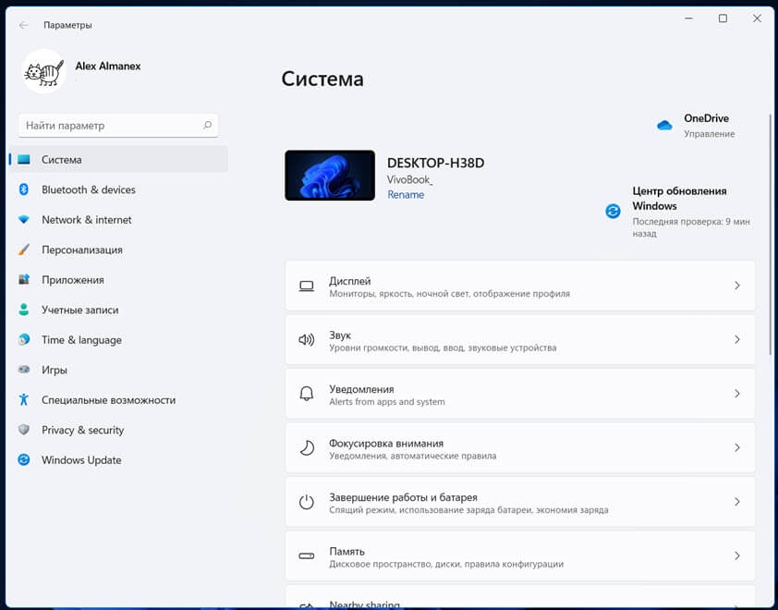Click the Память storage drive icon

(306, 555)
